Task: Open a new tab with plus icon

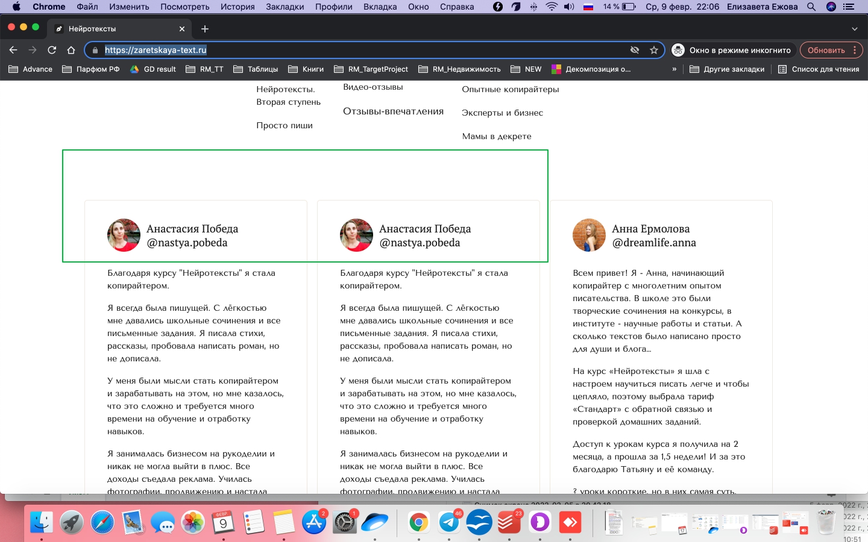Action: 205,28
